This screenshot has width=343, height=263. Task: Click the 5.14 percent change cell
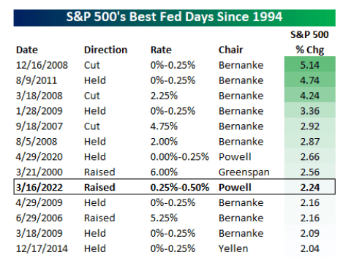[310, 64]
